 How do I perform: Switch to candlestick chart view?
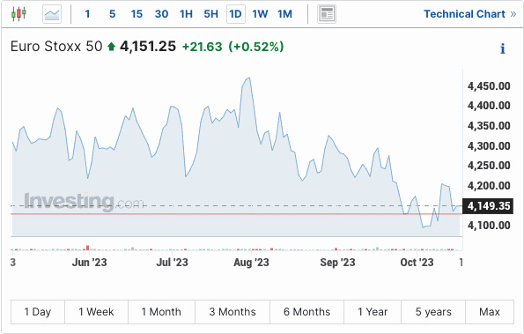click(x=18, y=14)
